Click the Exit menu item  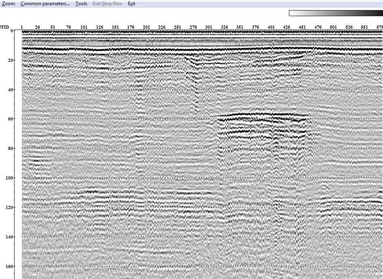[132, 4]
